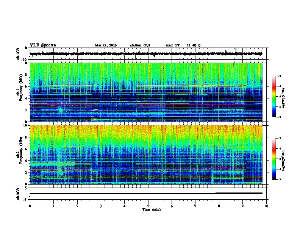300x231 pixels.
Task: Click the "6" tick on the time axis
Action: click(172, 206)
